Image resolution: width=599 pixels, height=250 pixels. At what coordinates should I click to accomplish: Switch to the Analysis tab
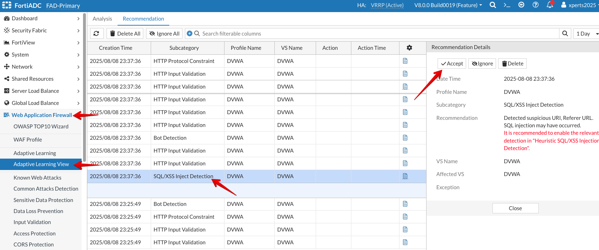pyautogui.click(x=102, y=19)
